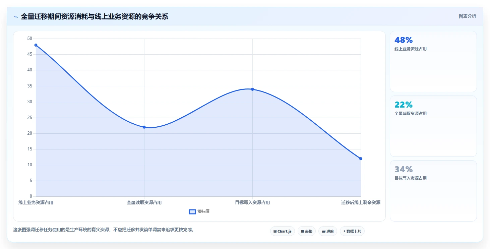Click x-axis label 线上业务资源占用
Image resolution: width=490 pixels, height=249 pixels.
click(36, 202)
